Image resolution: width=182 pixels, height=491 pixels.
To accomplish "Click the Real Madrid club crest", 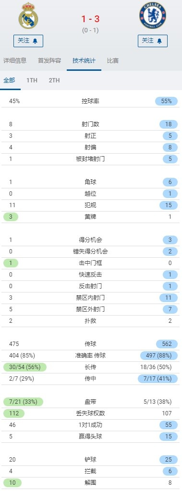I will [28, 16].
